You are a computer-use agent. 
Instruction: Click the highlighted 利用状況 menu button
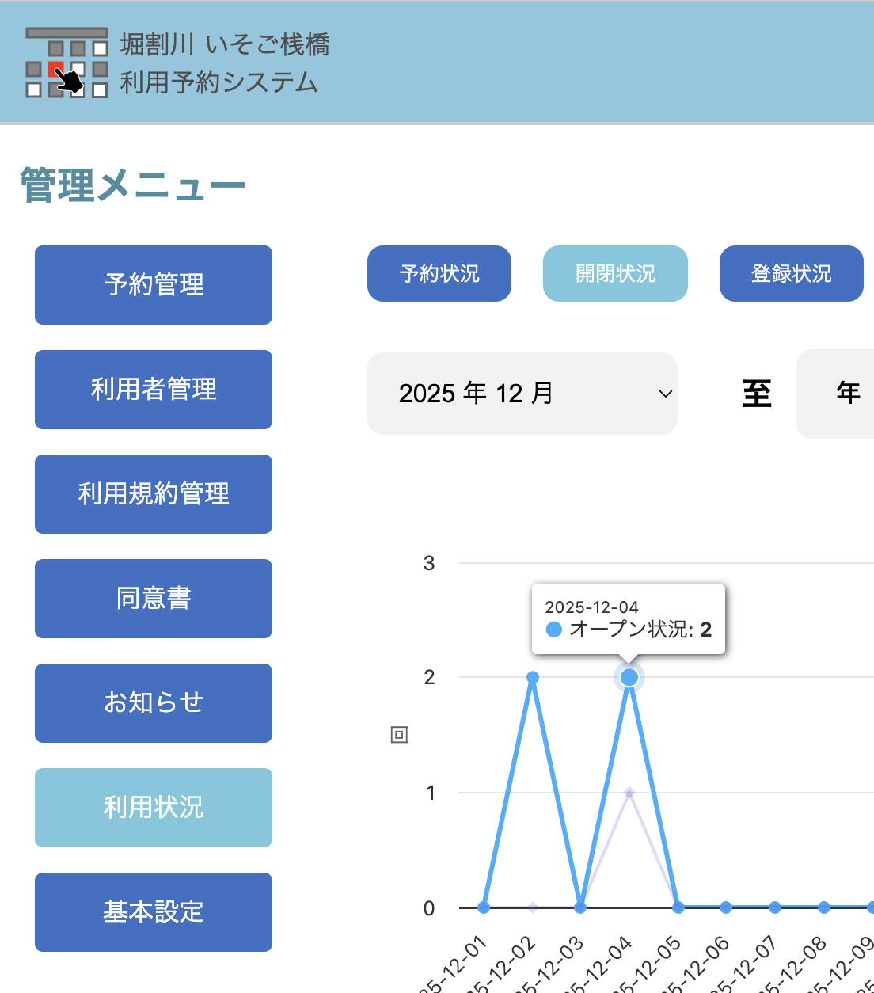click(154, 808)
